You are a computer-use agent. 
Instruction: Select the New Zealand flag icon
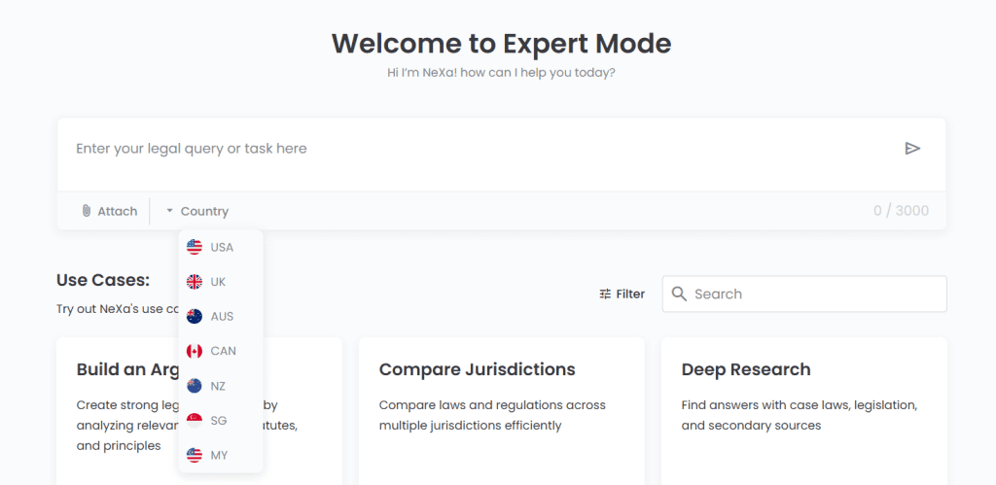[195, 386]
